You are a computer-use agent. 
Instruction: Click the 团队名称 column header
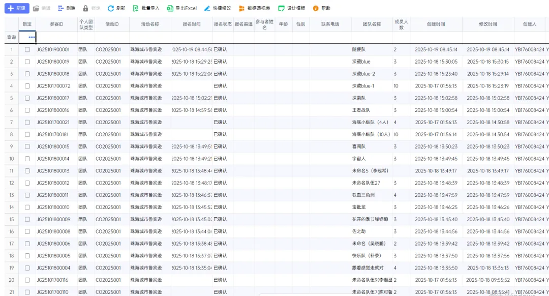[371, 24]
